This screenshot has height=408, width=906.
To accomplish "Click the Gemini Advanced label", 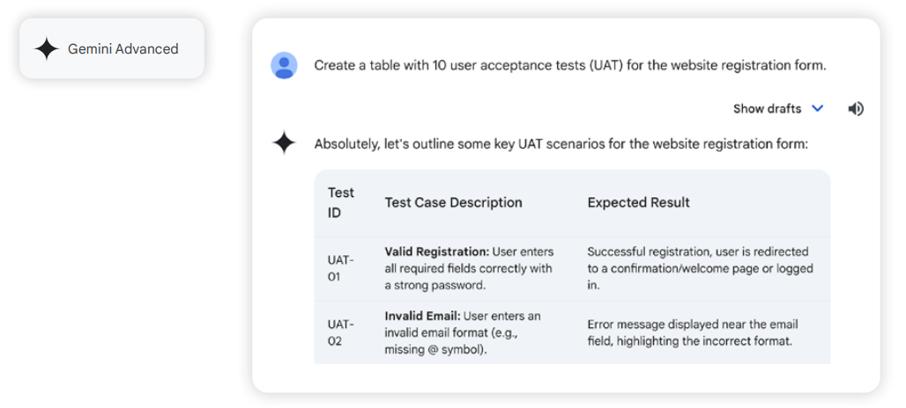I will coord(123,49).
